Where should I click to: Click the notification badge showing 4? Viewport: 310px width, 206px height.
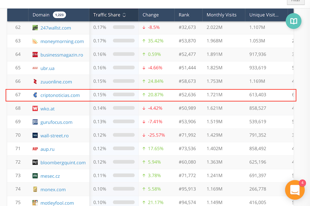(302, 183)
